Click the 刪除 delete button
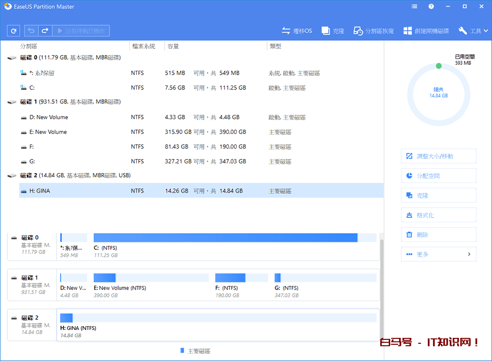The height and width of the screenshot is (361, 492). click(x=438, y=235)
